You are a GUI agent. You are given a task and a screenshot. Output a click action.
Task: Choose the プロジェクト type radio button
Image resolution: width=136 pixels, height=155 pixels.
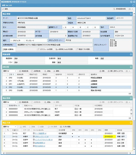[x=11, y=41]
